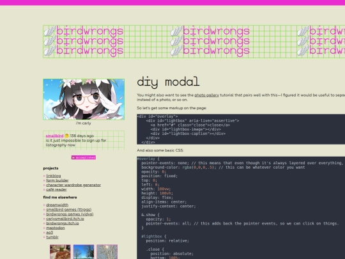Image resolution: width=345 pixels, height=259 pixels.
Task: Click the "find me elsewhere" heading
Action: click(60, 198)
